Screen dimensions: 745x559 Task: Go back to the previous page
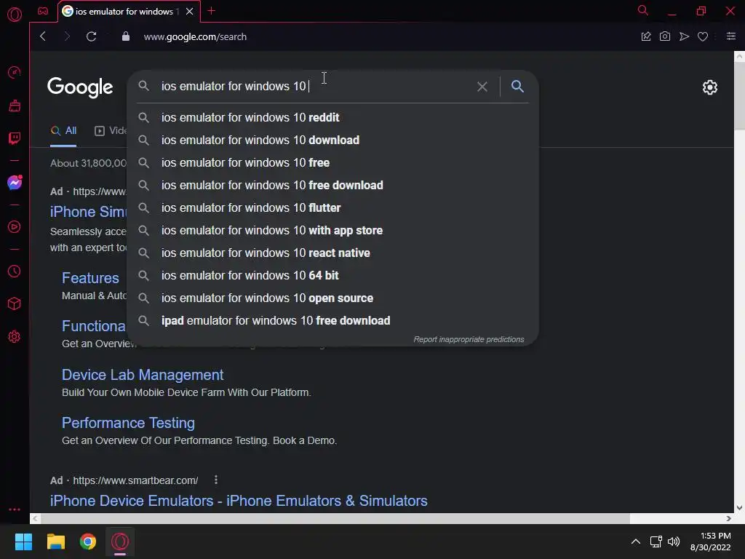(43, 36)
